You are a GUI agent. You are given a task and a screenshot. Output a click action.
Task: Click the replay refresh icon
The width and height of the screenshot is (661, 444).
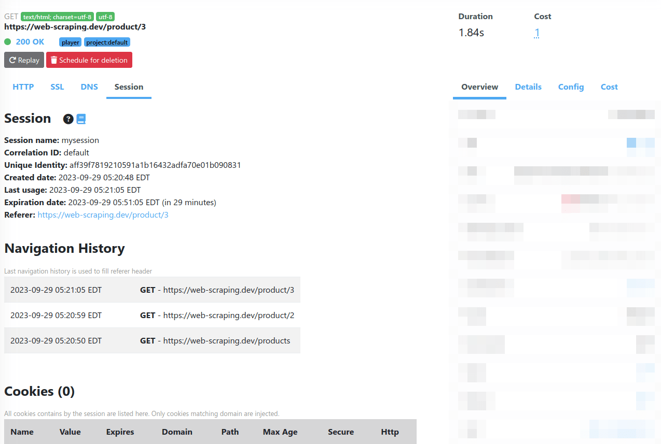(x=13, y=60)
